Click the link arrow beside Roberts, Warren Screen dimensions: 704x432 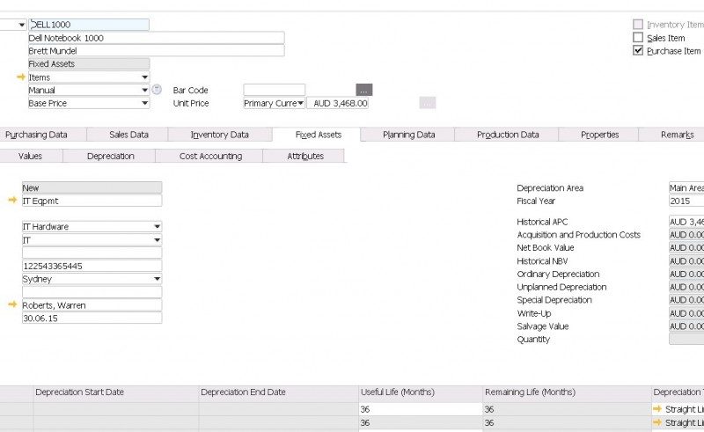click(12, 304)
